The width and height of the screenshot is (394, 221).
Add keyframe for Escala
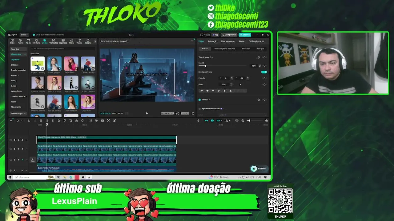[x=264, y=66]
